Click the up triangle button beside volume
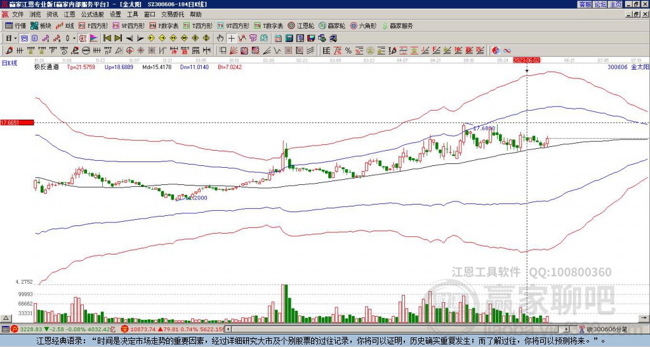Viewport: 650px width, 347px height. tap(6, 318)
